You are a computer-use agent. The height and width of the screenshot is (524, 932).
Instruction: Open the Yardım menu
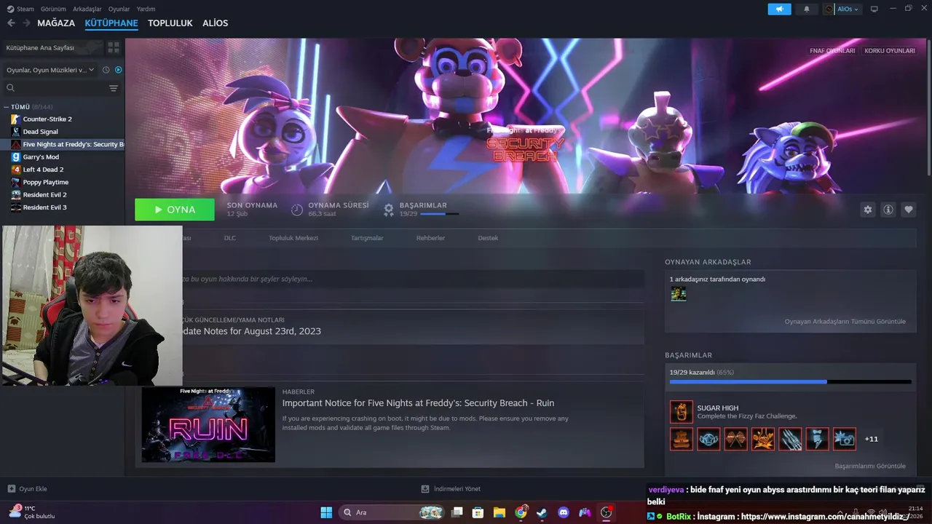(x=146, y=9)
